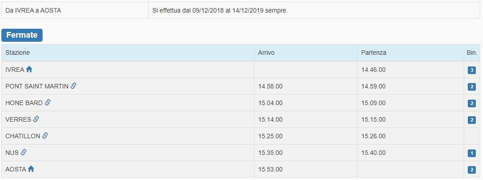Click the Fermate button
Viewport: 483px width, 180px height.
22,35
